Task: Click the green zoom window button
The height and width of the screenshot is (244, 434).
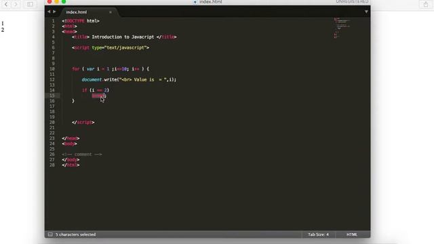Action: point(64,1)
